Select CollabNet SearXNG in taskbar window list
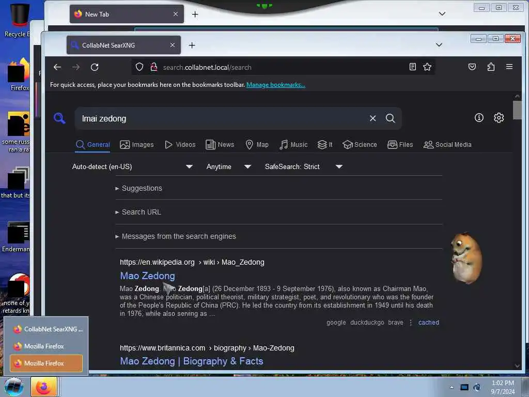The height and width of the screenshot is (397, 529). (x=46, y=329)
